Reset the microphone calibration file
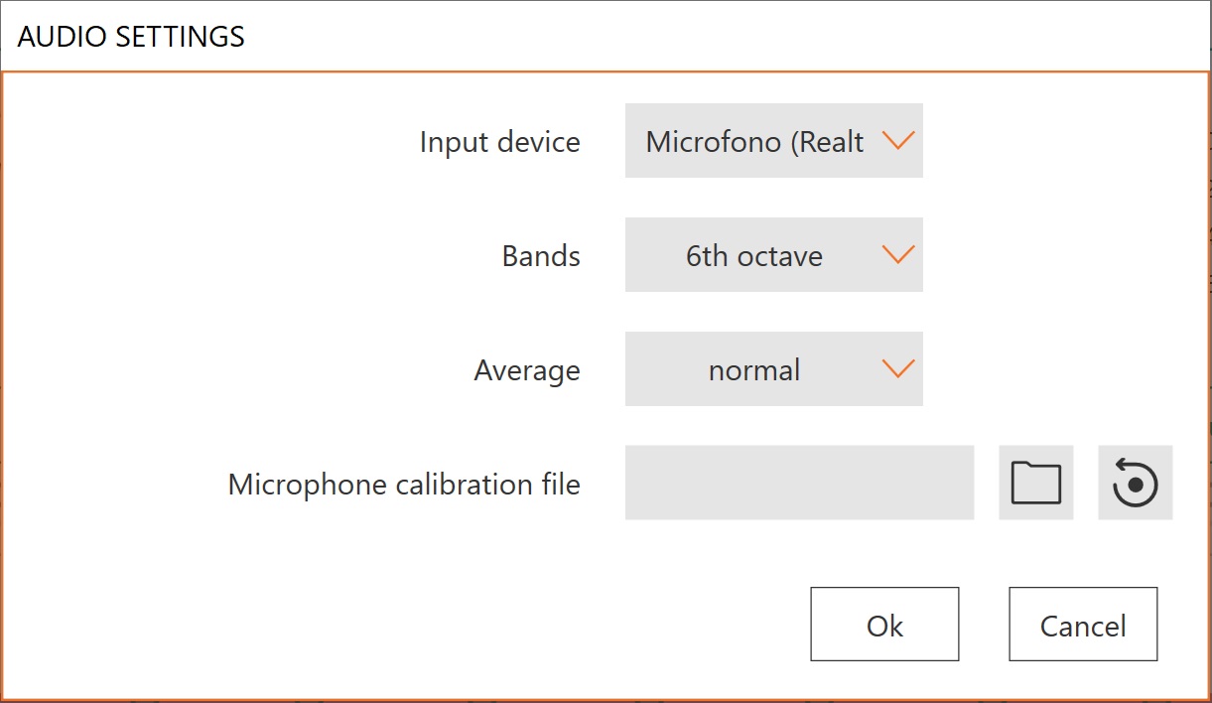 [1135, 483]
